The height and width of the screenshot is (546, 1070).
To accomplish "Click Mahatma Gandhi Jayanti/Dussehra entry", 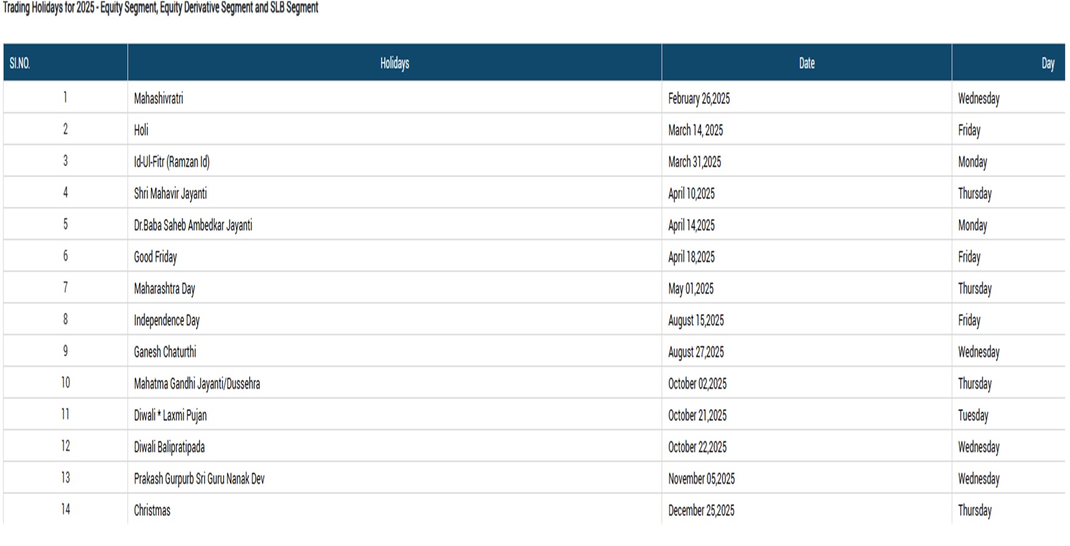I will 197,383.
